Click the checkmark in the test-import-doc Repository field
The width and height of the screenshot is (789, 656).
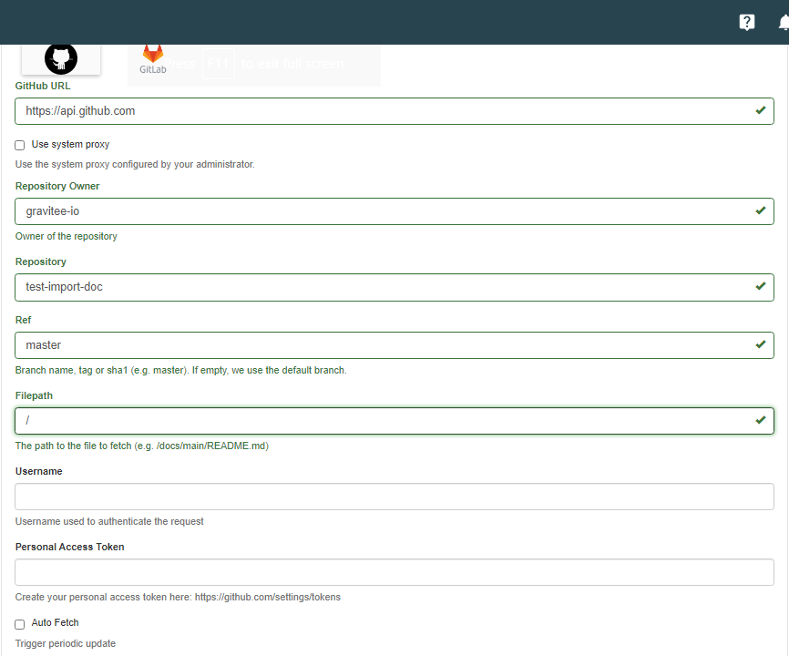(761, 286)
